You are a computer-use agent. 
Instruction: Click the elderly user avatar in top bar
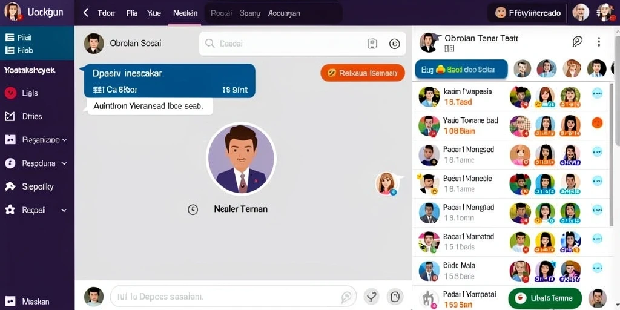coord(581,12)
